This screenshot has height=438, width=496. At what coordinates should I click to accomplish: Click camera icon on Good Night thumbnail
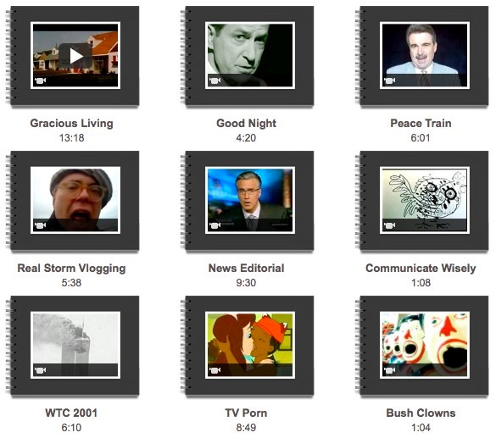215,80
